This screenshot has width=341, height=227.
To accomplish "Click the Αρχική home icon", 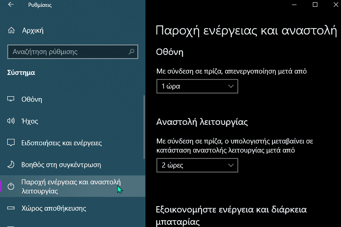I will pyautogui.click(x=11, y=30).
